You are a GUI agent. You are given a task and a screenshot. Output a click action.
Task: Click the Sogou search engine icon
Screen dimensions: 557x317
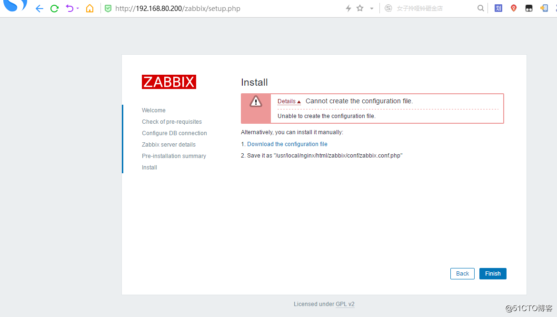click(x=388, y=8)
